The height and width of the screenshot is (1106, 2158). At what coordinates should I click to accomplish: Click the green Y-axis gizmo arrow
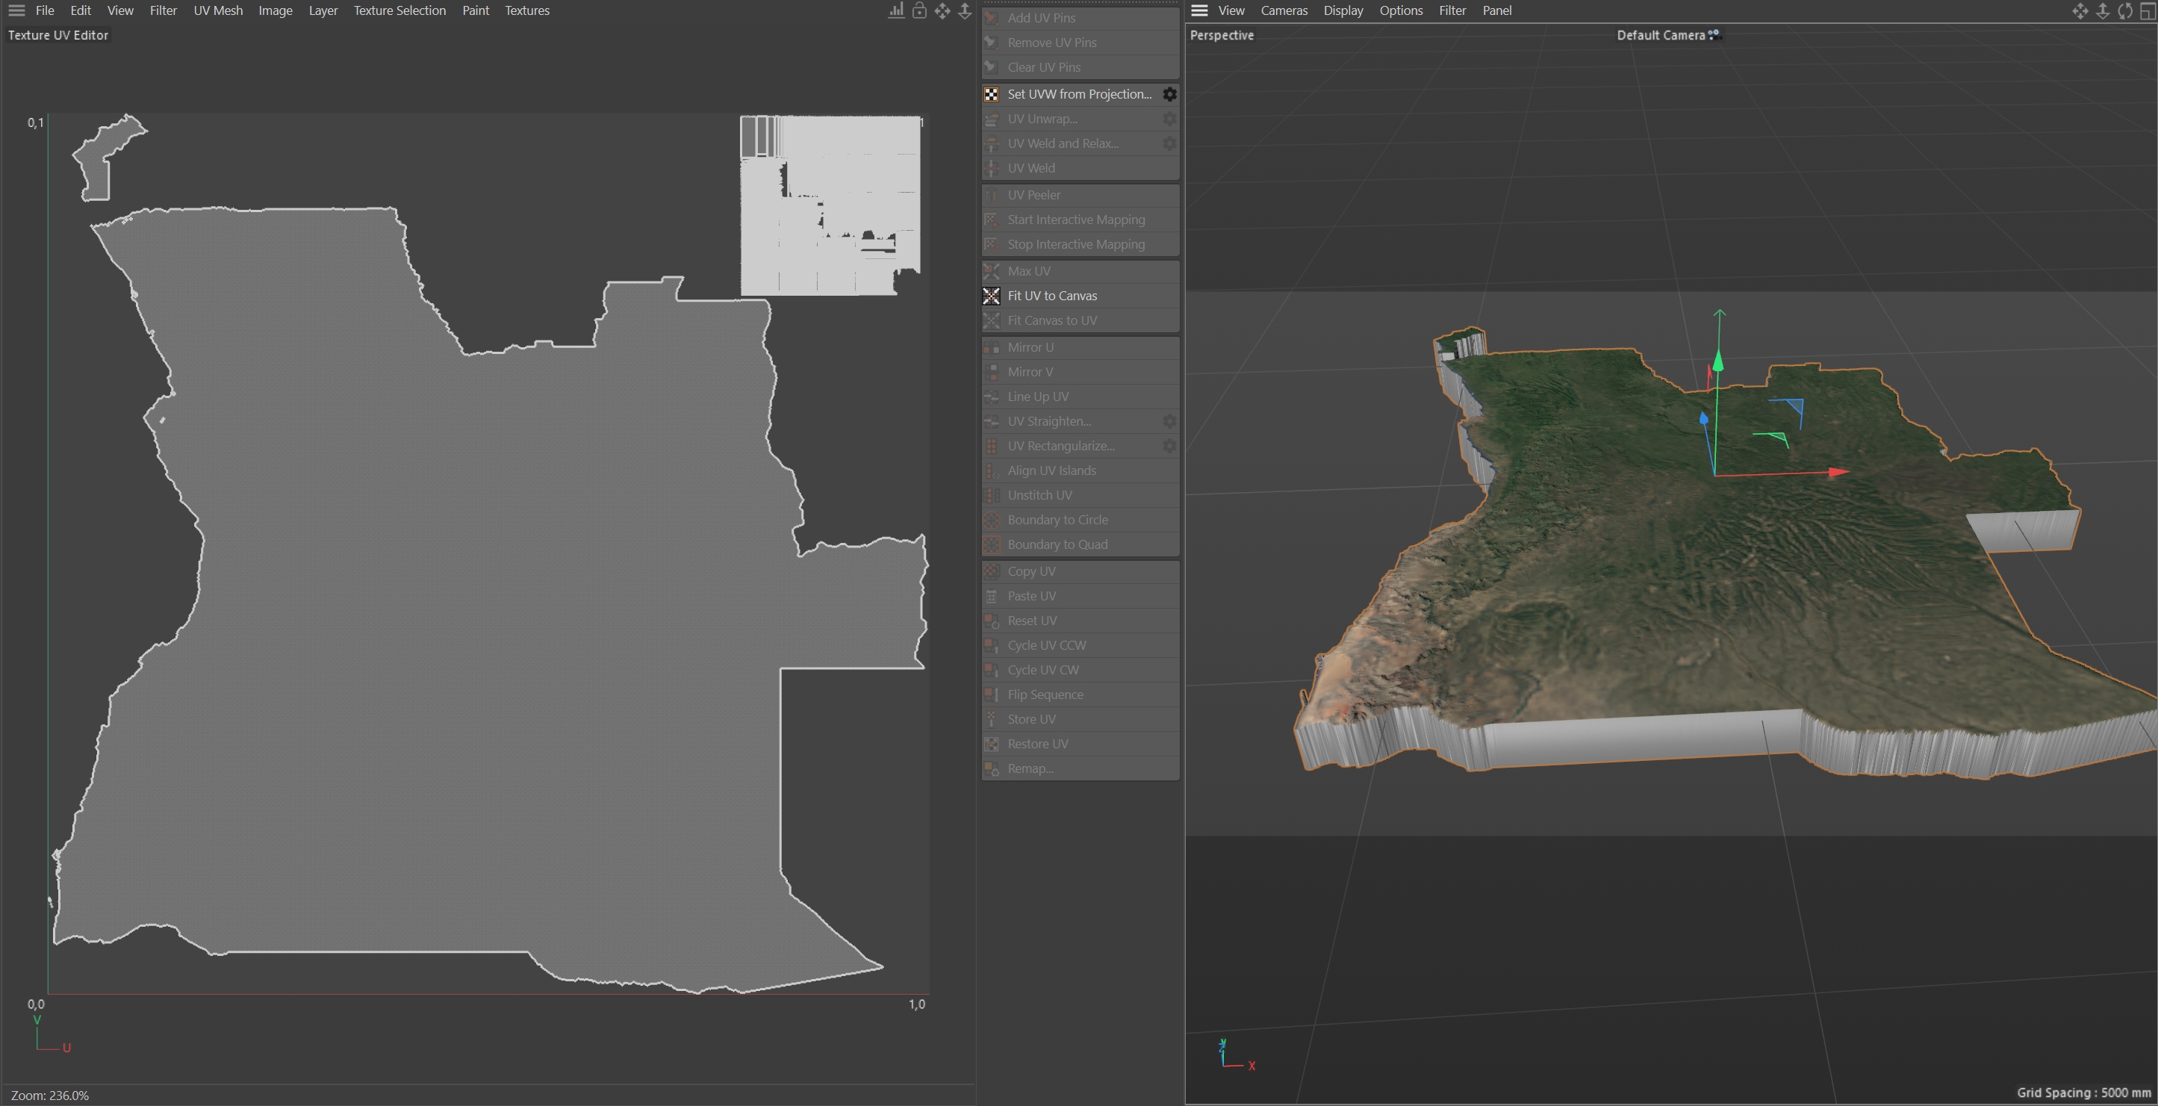[1718, 362]
